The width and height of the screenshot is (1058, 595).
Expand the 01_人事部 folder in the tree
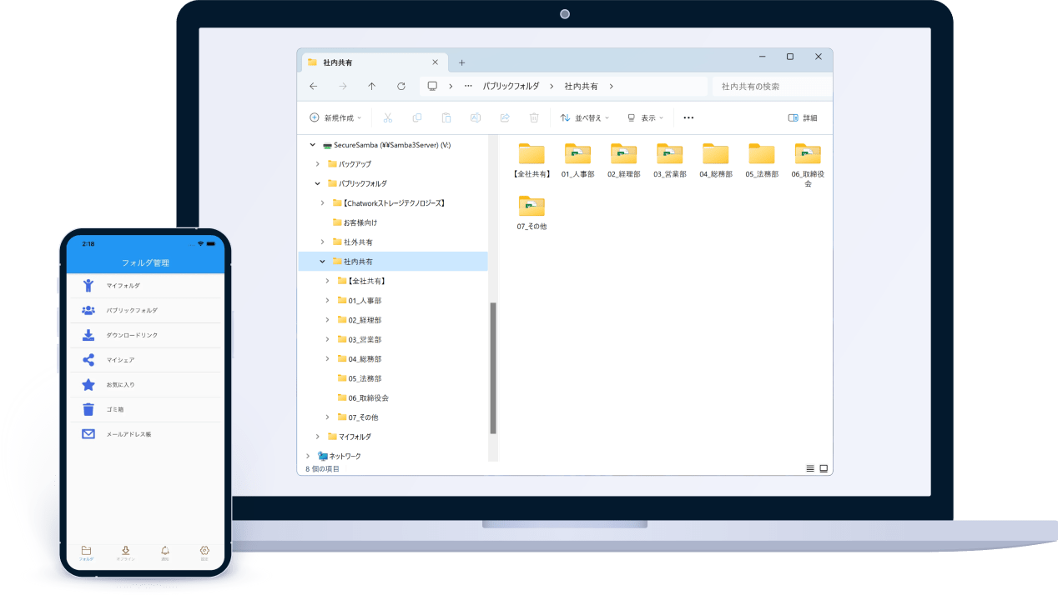tap(327, 300)
